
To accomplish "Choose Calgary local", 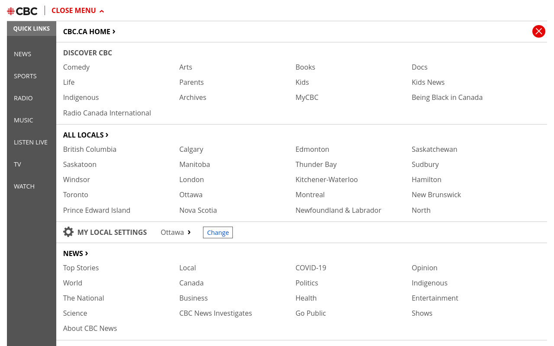I will (x=191, y=149).
